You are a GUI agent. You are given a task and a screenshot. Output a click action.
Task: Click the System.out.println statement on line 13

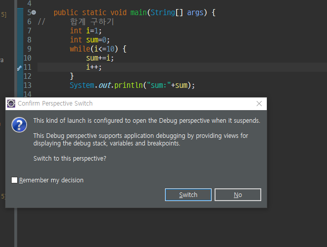tap(132, 85)
